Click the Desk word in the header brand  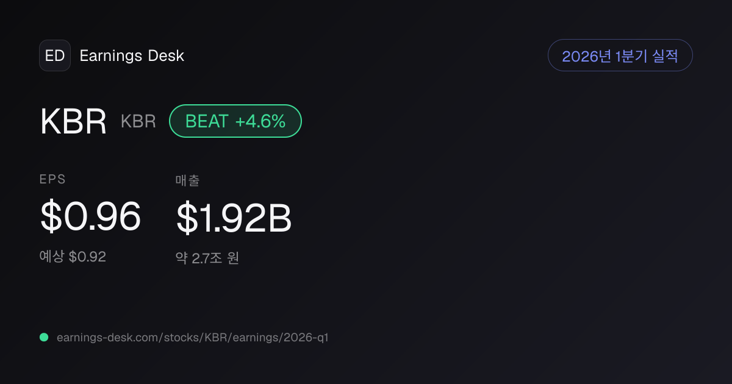[x=166, y=56]
